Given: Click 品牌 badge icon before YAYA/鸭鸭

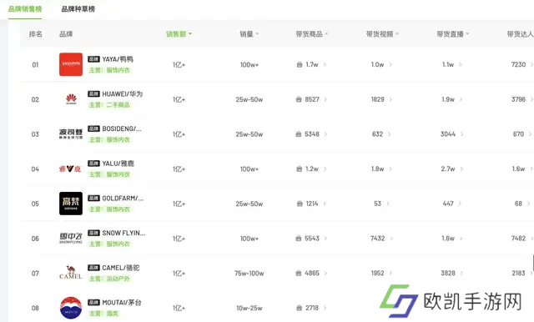Looking at the screenshot, I should 93,59.
